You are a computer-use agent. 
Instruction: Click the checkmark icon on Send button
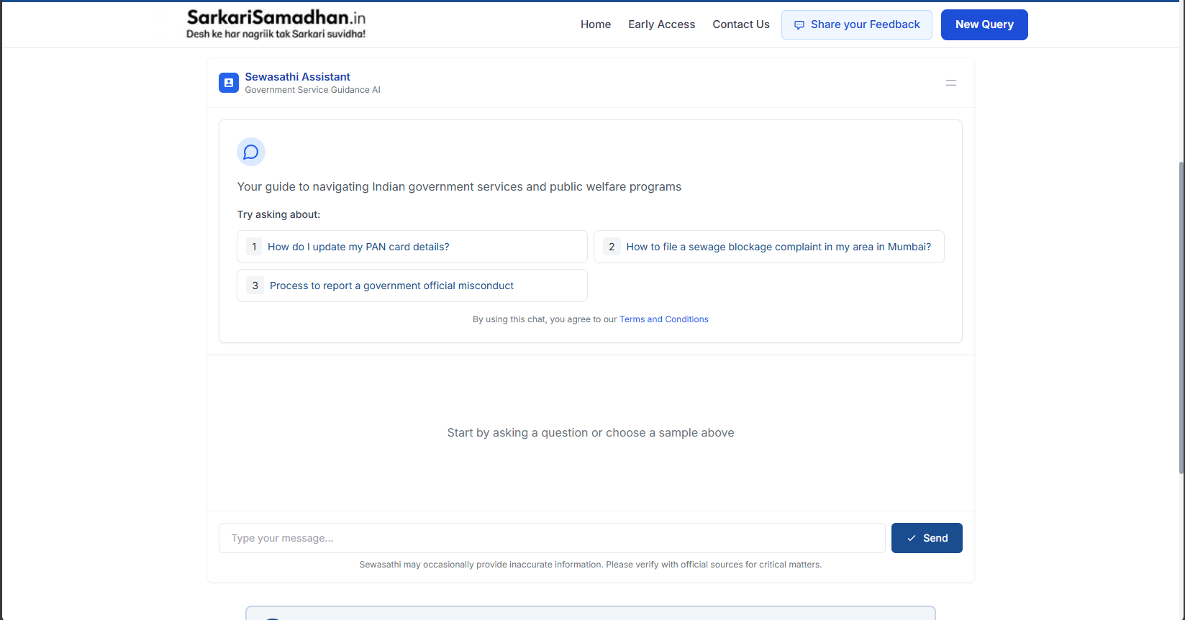(912, 538)
